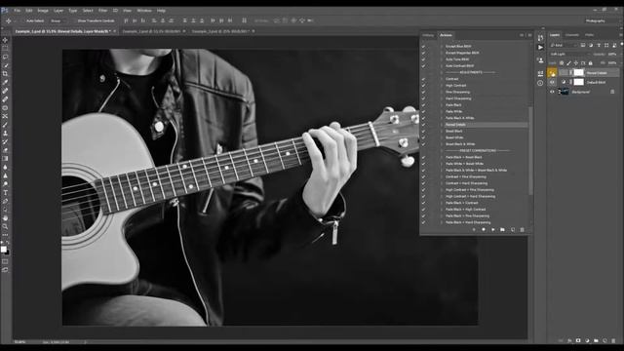Image resolution: width=624 pixels, height=351 pixels.
Task: Open the Actions panel menu icon
Action: [529, 35]
